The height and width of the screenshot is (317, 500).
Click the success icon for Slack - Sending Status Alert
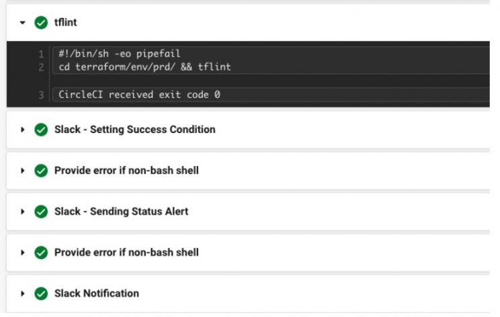point(41,212)
